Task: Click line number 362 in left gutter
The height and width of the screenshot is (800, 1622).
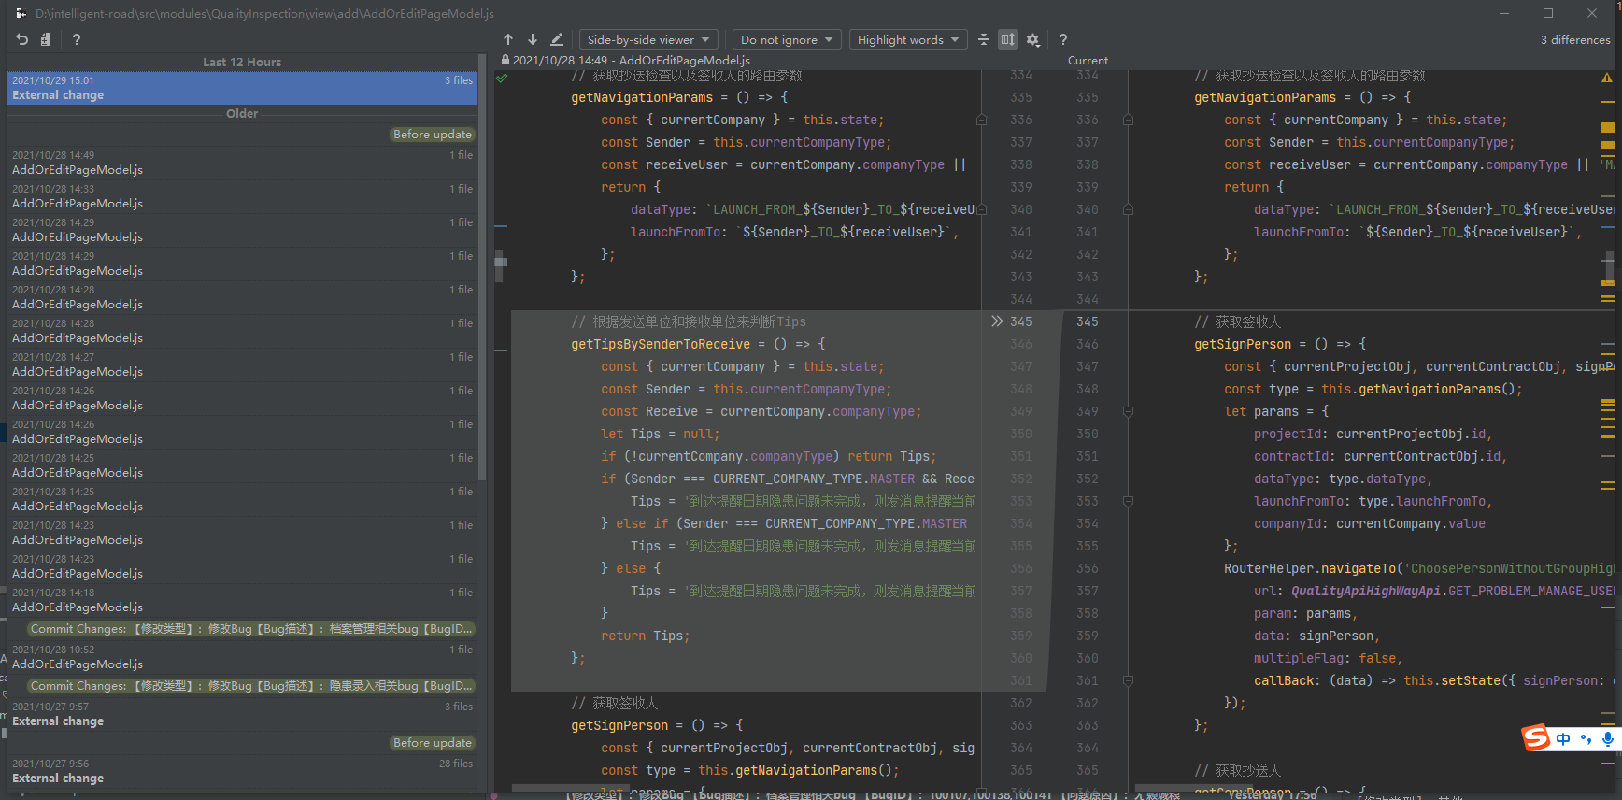Action: coord(1021,703)
